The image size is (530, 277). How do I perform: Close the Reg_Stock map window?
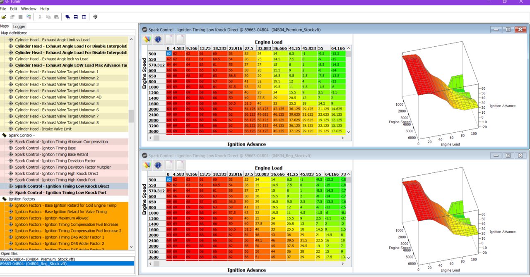(x=520, y=155)
